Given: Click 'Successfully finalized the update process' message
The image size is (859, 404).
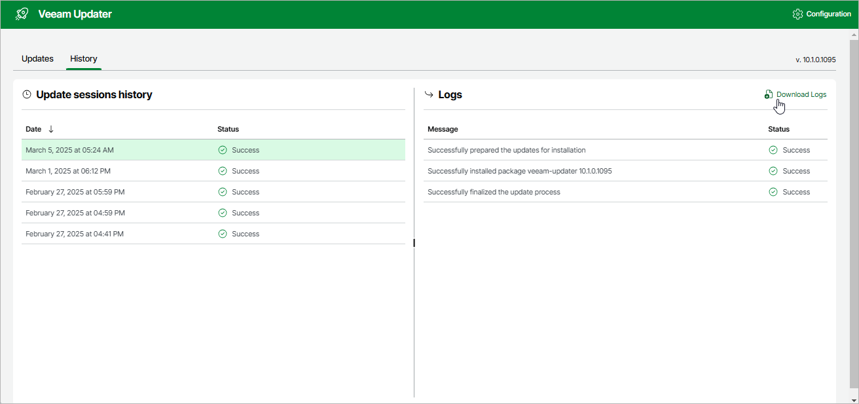Looking at the screenshot, I should click(494, 192).
